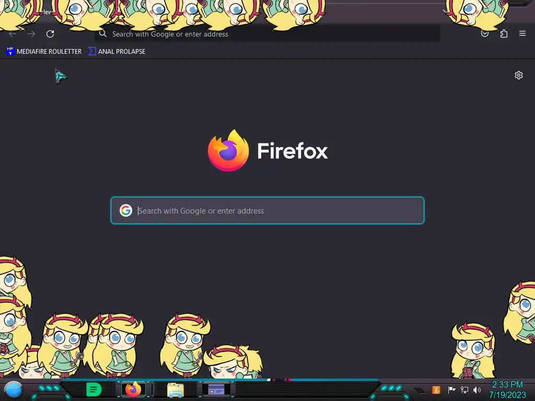
Task: Open File Explorer from the taskbar
Action: (176, 390)
